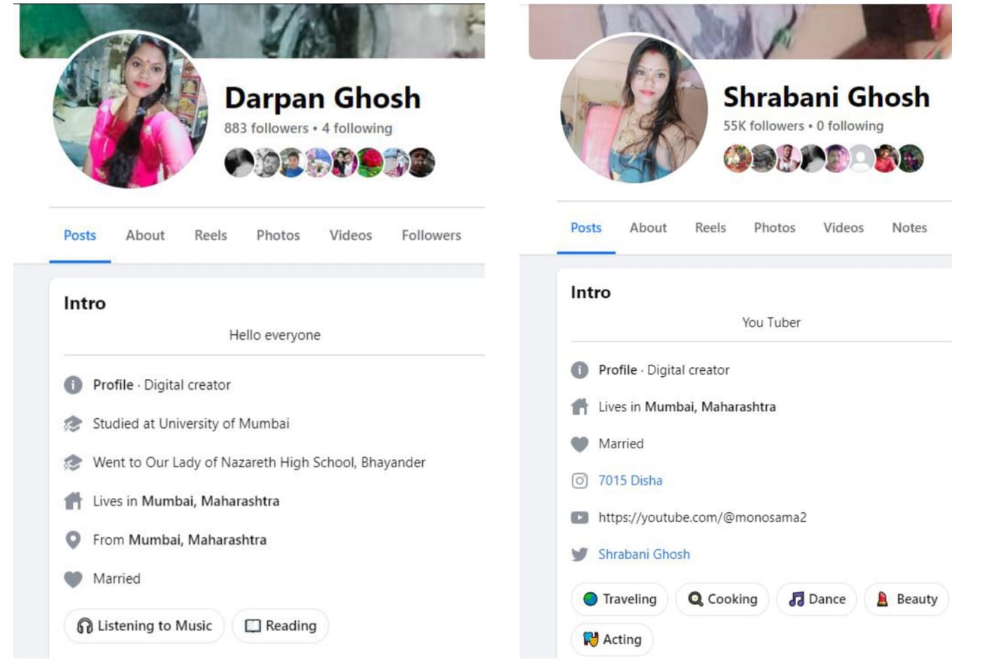Click the Twitter bird icon on Shrabani's intro
997x671 pixels.
(x=579, y=554)
